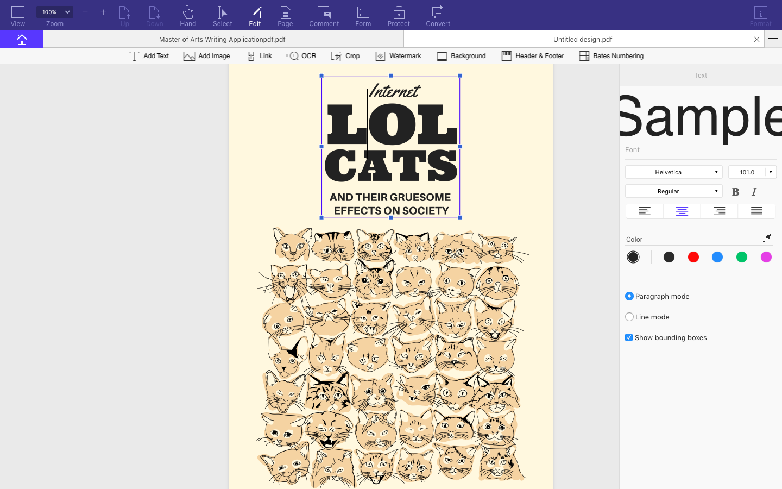Start the OCR tool
The width and height of the screenshot is (782, 489).
[301, 55]
